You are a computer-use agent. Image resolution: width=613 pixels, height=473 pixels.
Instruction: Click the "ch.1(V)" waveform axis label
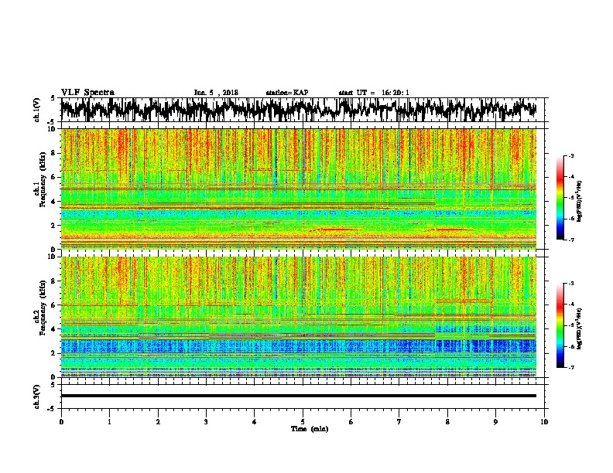37,110
